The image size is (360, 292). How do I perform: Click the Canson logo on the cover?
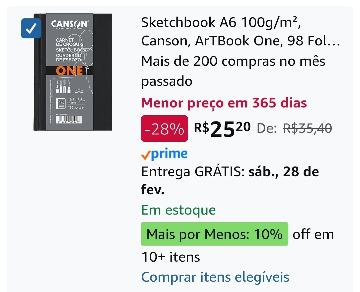tap(70, 24)
